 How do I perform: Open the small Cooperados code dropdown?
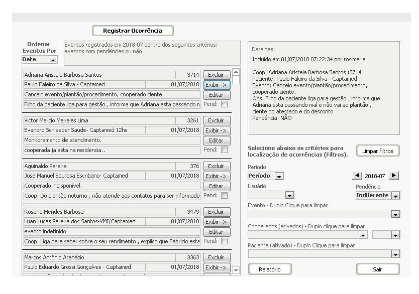coord(395,235)
